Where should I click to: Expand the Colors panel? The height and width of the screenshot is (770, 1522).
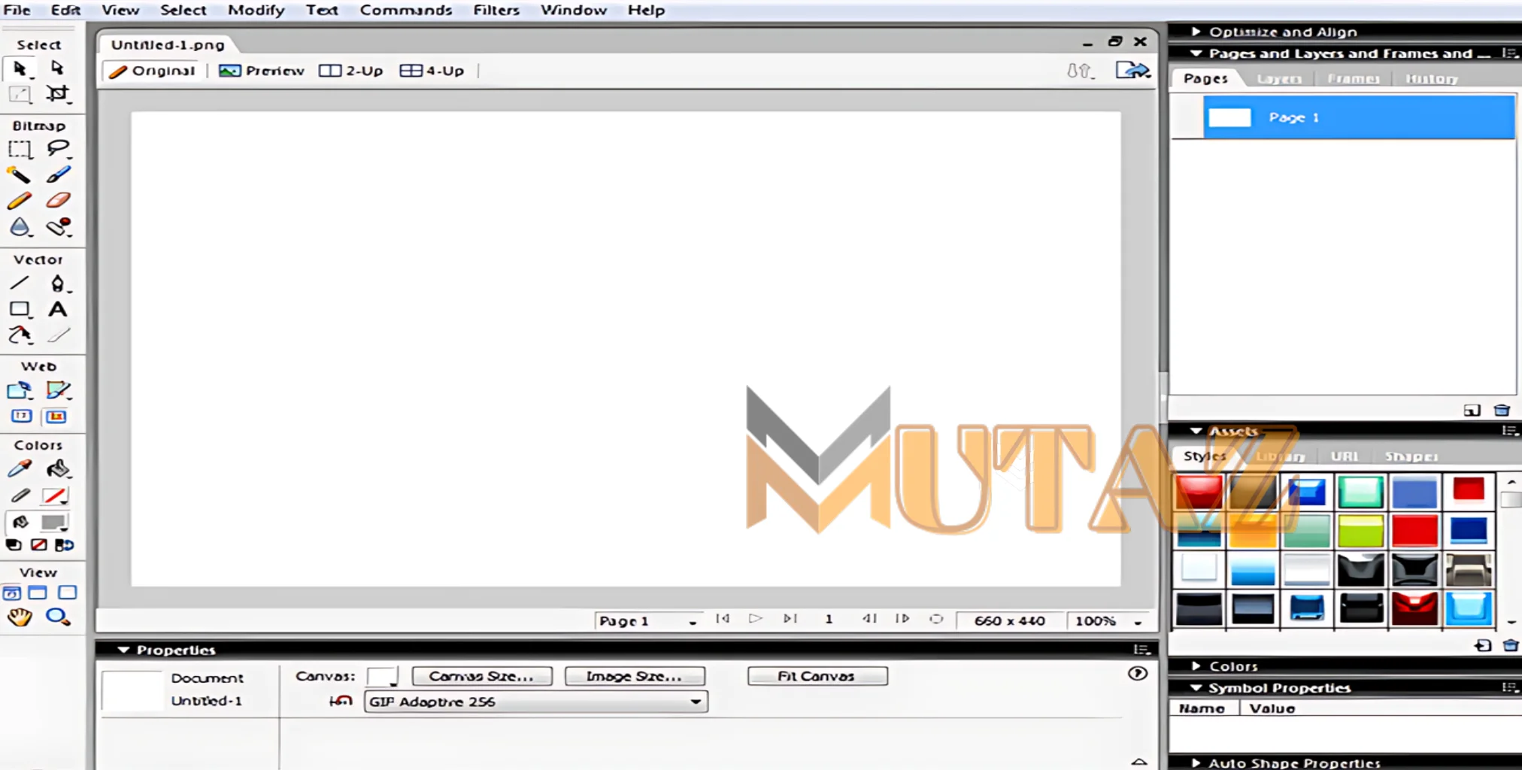[x=1196, y=666]
